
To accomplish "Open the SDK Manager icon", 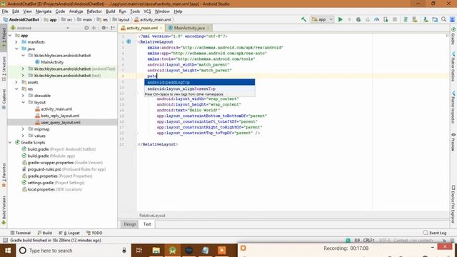I will pyautogui.click(x=426, y=19).
